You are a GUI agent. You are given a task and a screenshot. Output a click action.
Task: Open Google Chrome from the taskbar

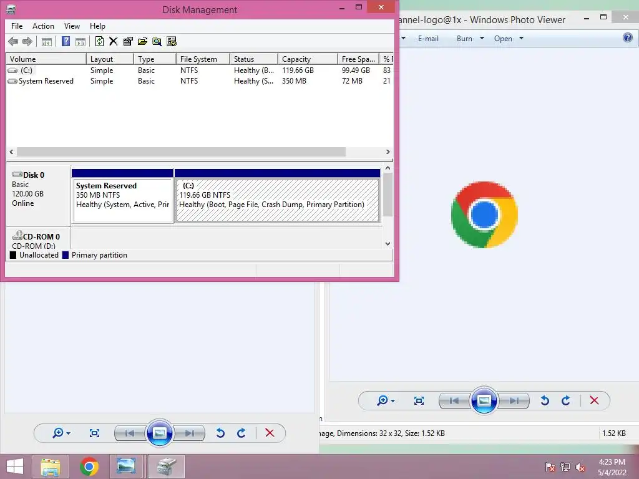tap(89, 467)
